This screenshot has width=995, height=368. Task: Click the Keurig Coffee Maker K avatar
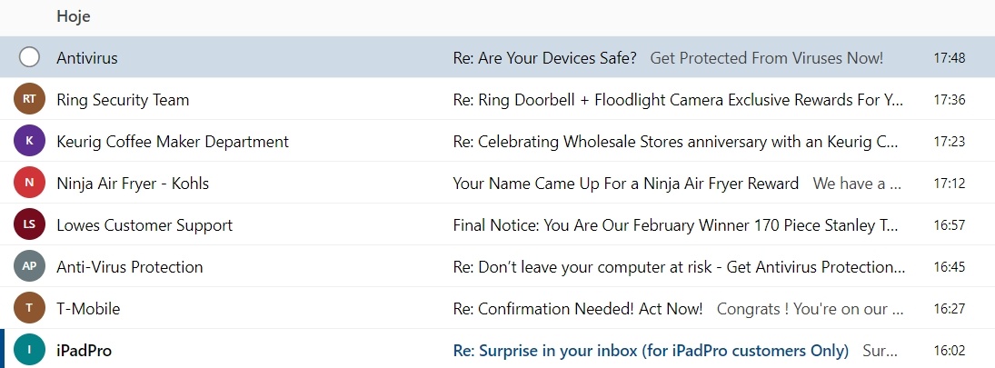(29, 141)
